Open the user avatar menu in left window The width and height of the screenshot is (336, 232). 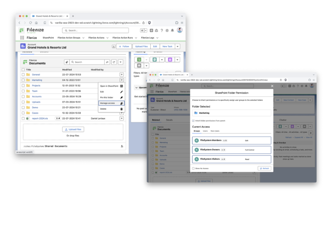tap(179, 30)
